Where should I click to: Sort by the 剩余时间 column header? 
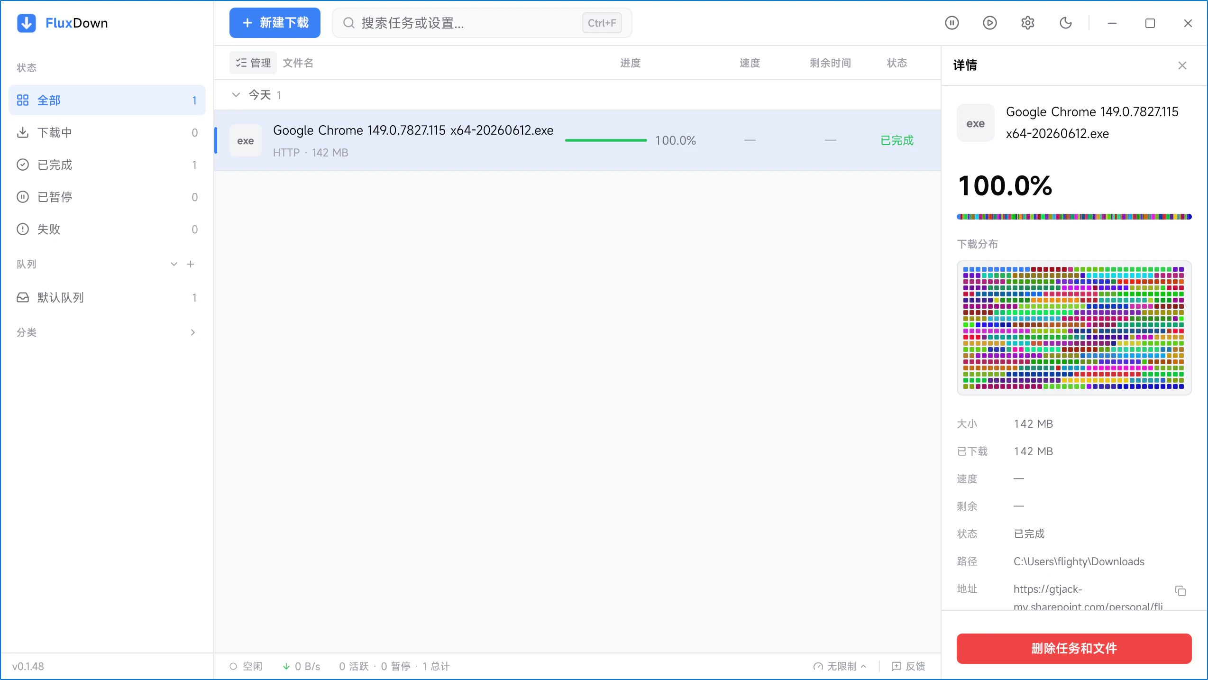point(831,63)
